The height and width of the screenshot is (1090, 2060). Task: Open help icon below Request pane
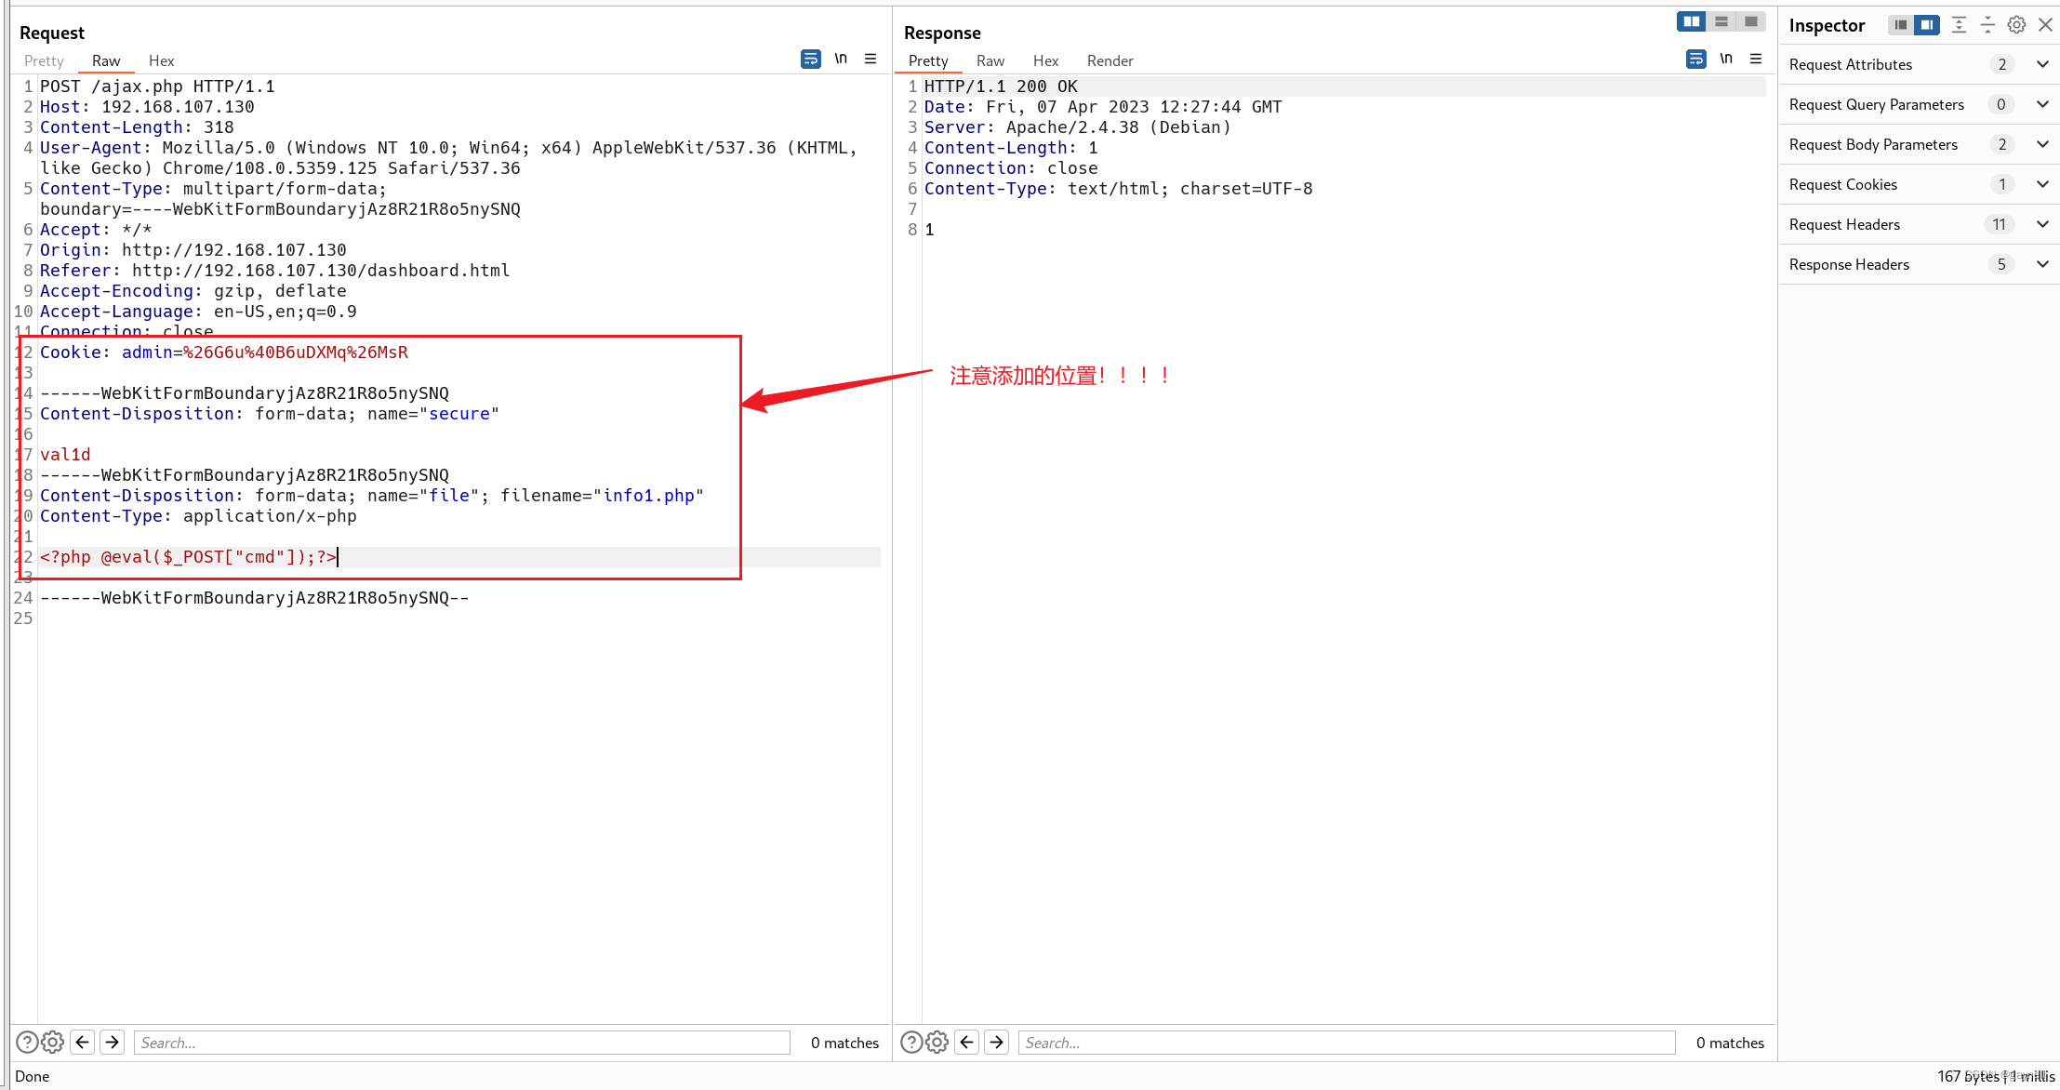(x=27, y=1042)
